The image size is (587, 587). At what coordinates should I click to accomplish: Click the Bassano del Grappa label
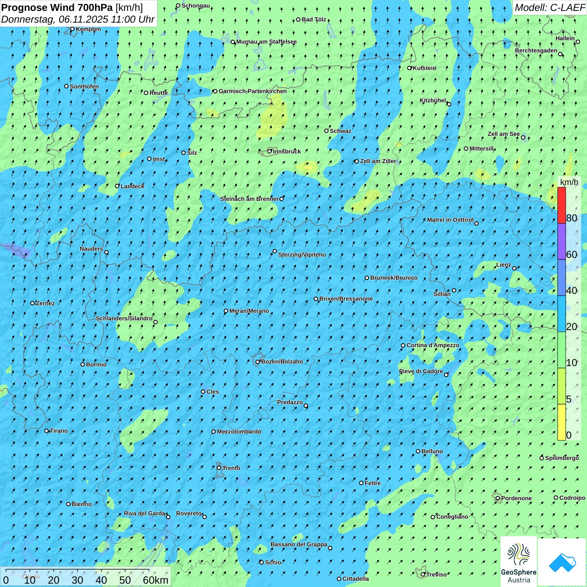tap(299, 544)
